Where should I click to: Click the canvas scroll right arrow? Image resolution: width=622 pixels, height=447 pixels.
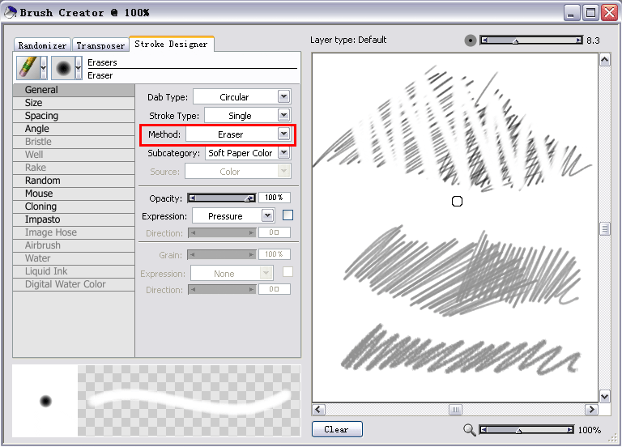coord(591,410)
